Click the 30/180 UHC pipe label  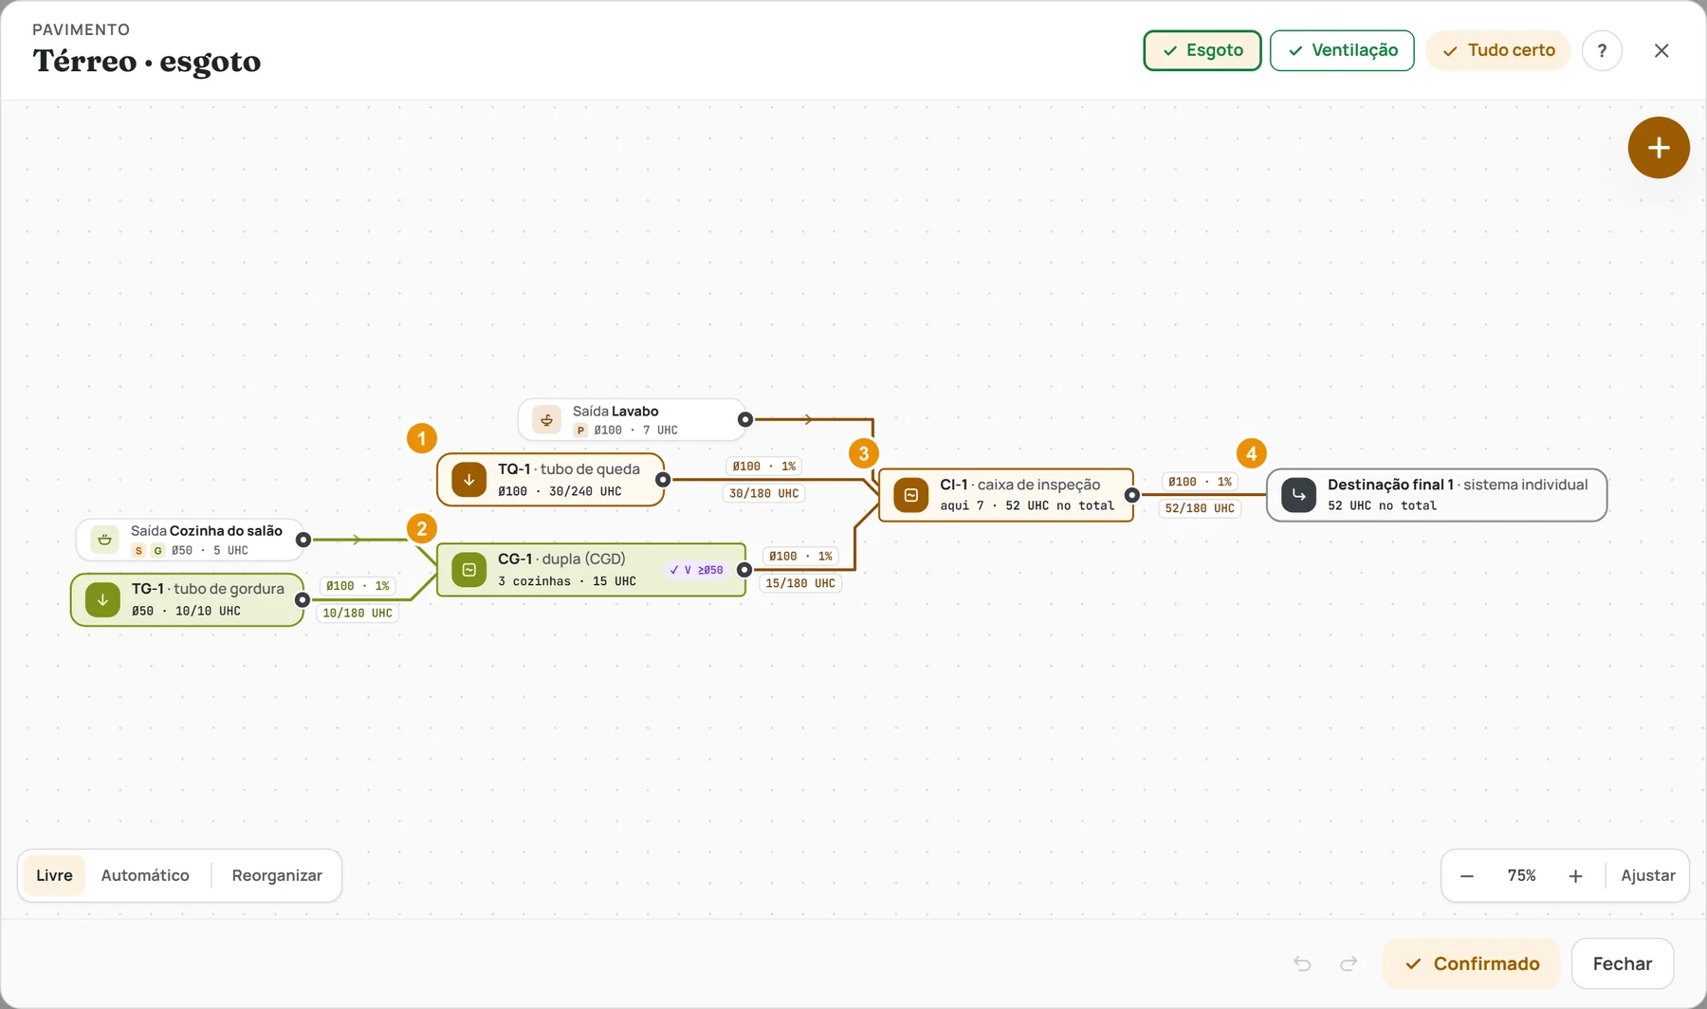[x=763, y=493]
